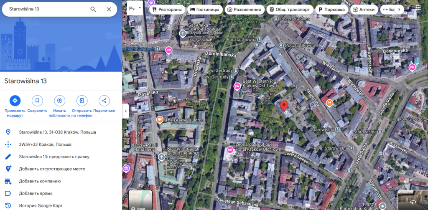This screenshot has width=428, height=210.
Task: Click the Проложить маршрут directions icon
Action: 15,101
